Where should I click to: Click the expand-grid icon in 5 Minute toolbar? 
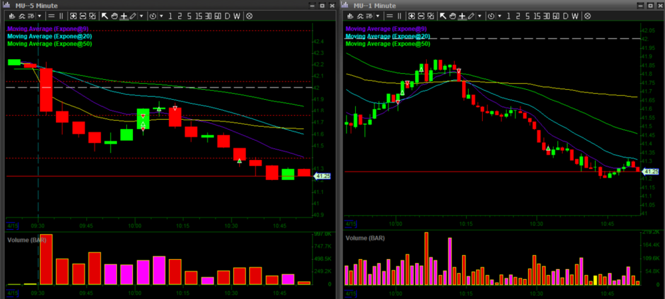[73, 15]
